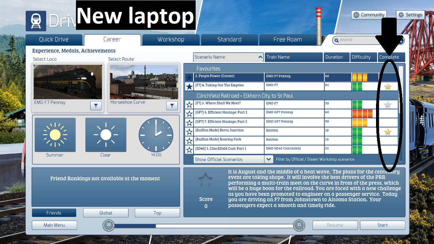
Task: Favourite Clinchfield Coal Part 1 star
Action: [x=189, y=150]
